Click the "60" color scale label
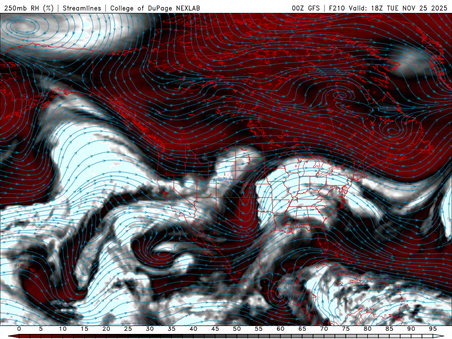Screen dimensions: 452x339 point(280,329)
